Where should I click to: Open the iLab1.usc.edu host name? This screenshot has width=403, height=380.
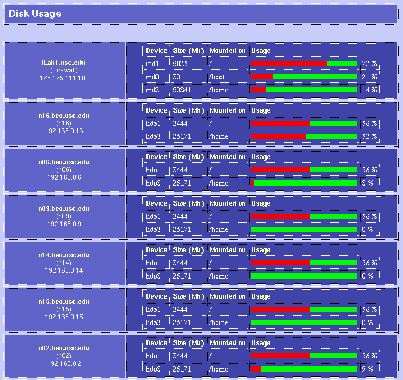click(x=63, y=63)
